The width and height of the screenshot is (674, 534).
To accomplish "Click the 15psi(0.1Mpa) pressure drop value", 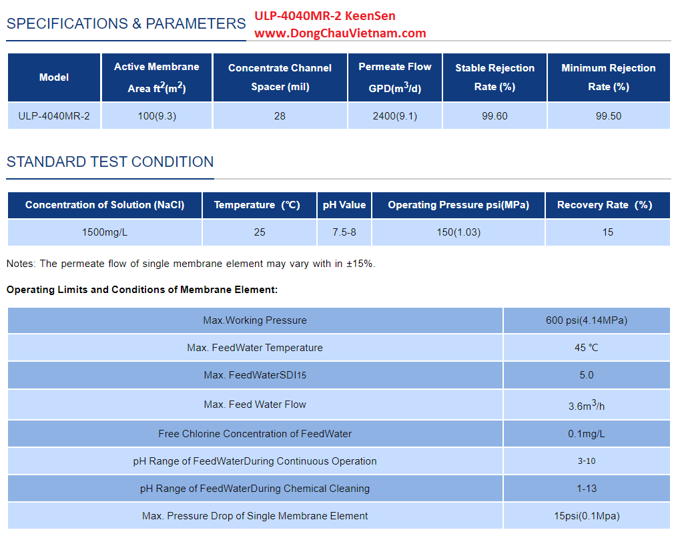I will 586,515.
